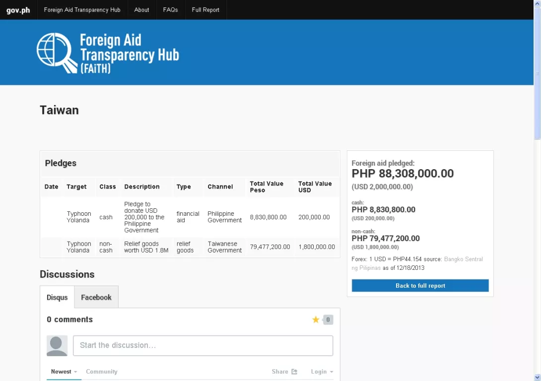The width and height of the screenshot is (541, 381).
Task: Open the FAQs page from navbar
Action: tap(170, 10)
